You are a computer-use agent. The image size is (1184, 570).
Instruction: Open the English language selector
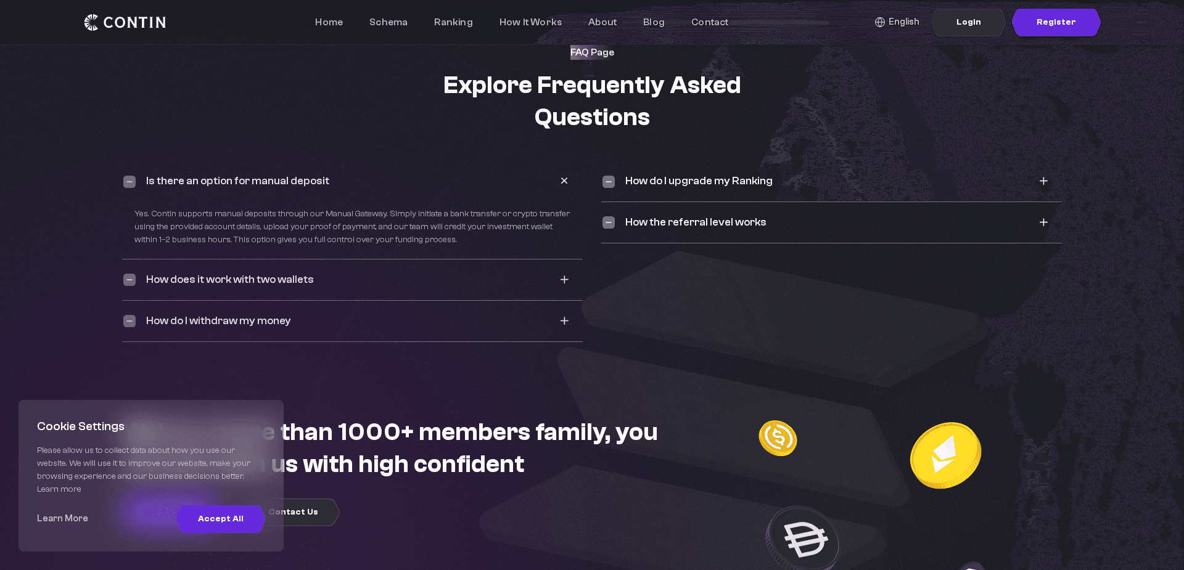click(x=897, y=22)
